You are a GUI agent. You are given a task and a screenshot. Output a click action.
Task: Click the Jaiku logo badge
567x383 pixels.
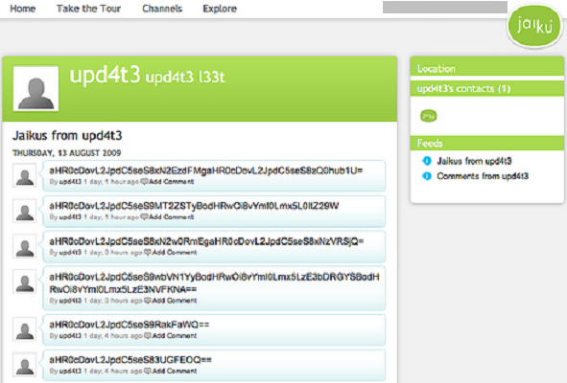(x=534, y=26)
